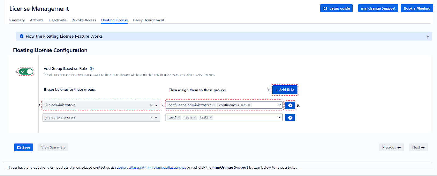The image size is (437, 176).
Task: Click the support-atlassian email link
Action: [150, 168]
